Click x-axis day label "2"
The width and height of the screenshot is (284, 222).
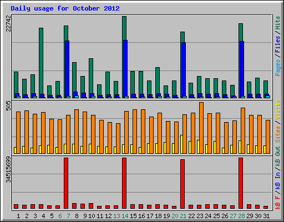tap(27, 216)
